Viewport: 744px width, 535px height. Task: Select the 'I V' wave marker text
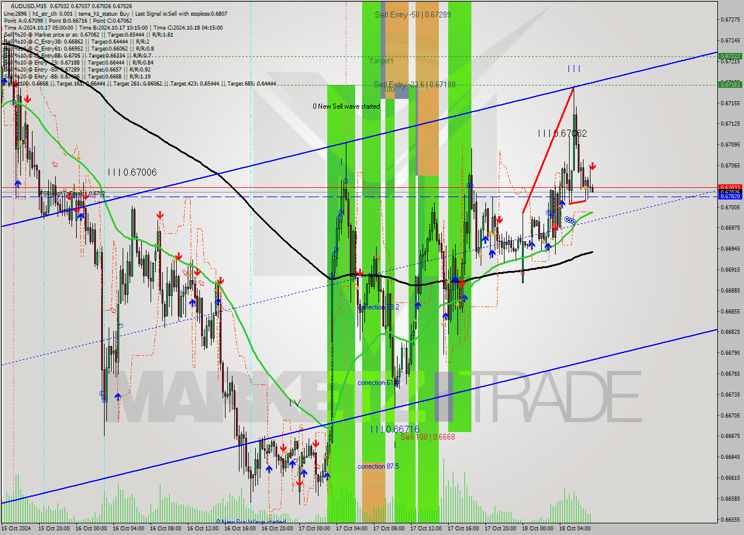click(x=295, y=402)
